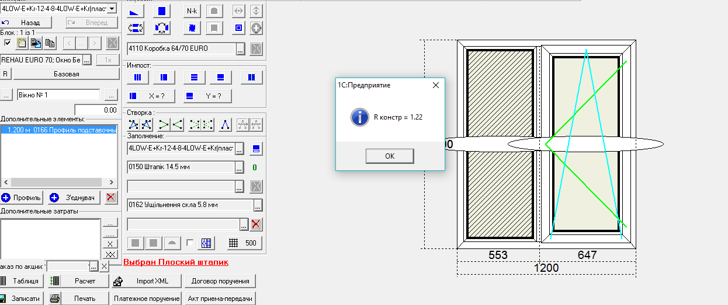This screenshot has width=728, height=305.
Task: Click the Расчет button
Action: [79, 281]
